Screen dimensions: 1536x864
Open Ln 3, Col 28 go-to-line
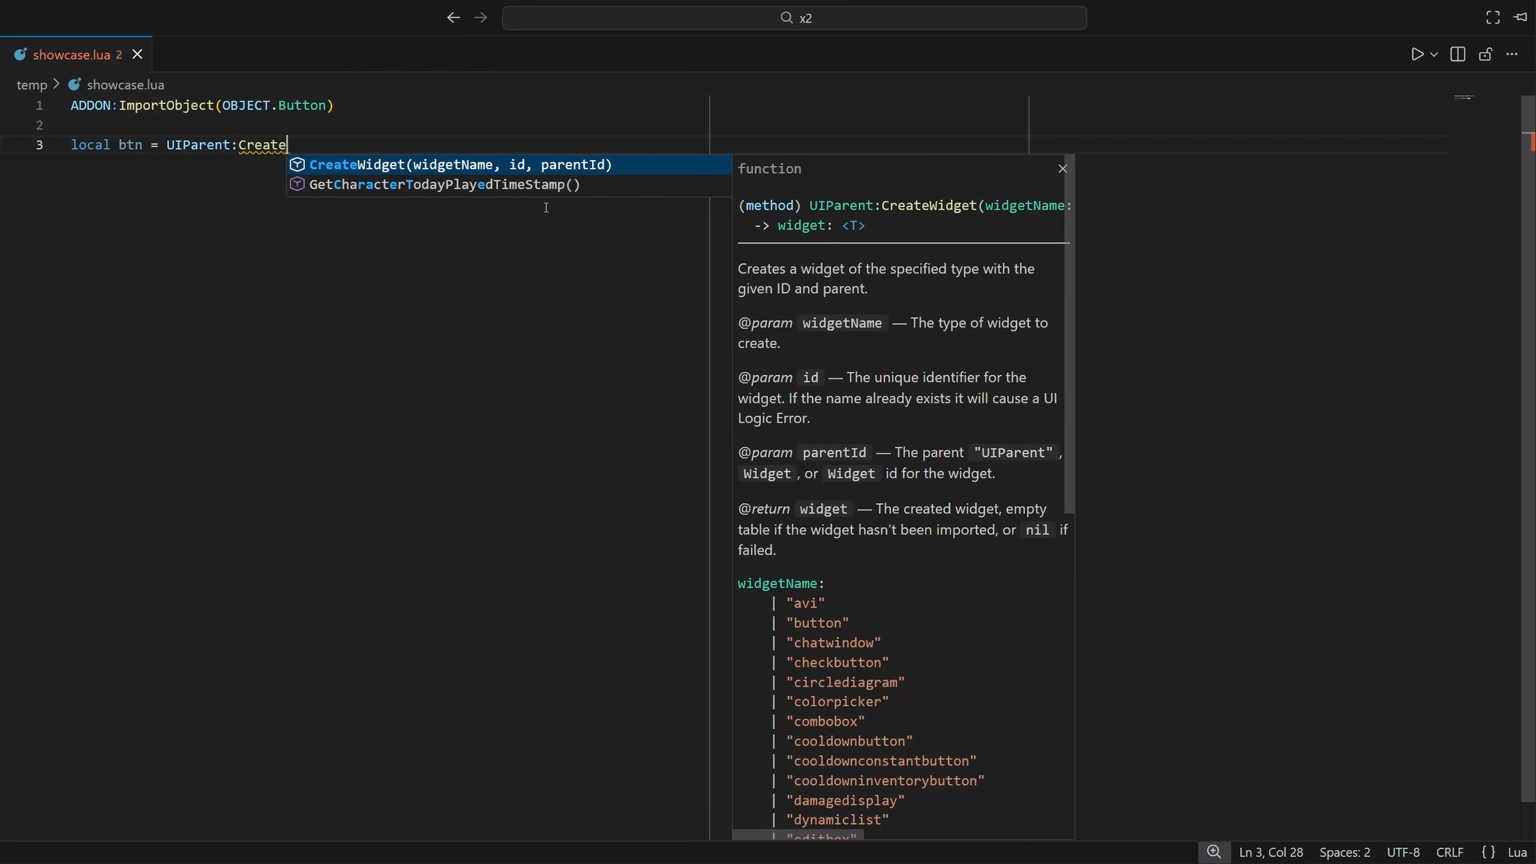pos(1271,853)
